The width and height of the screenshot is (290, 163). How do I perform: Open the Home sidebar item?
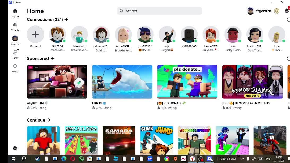point(15,13)
